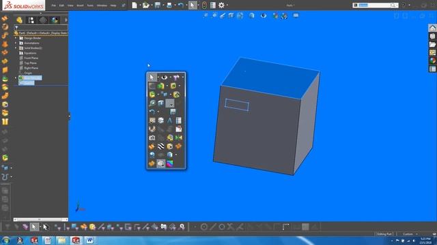Open Custom Properties icon in task pane
The width and height of the screenshot is (437, 245).
click(432, 69)
